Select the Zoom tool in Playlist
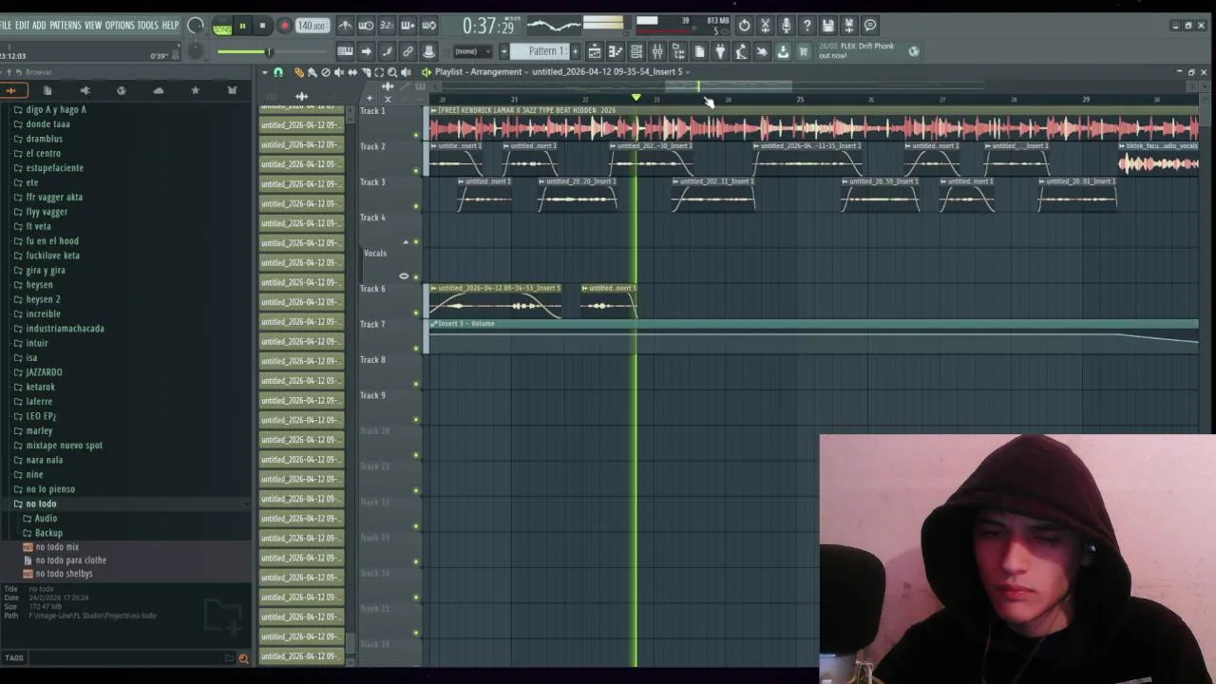This screenshot has height=684, width=1216. 392,72
